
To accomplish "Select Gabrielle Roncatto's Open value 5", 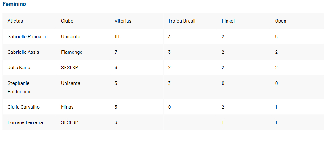I will [x=277, y=37].
